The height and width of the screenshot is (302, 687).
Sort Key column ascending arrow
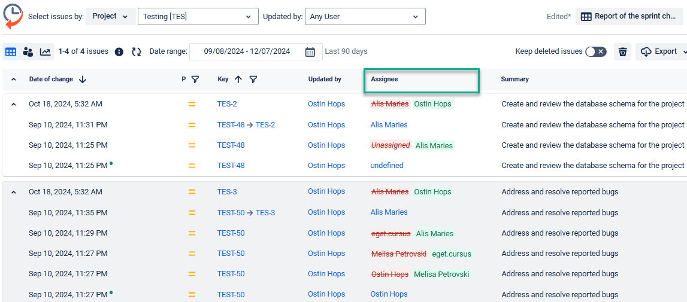[x=238, y=79]
